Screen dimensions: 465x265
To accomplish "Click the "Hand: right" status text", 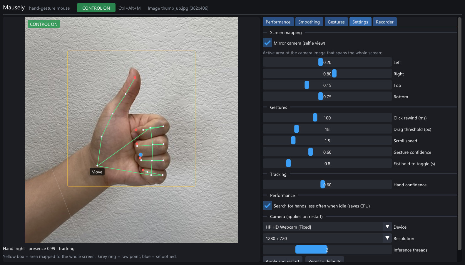I will coord(14,249).
